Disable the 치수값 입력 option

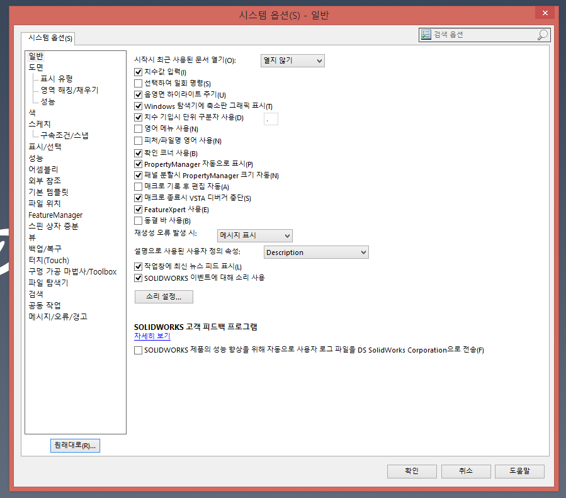137,72
